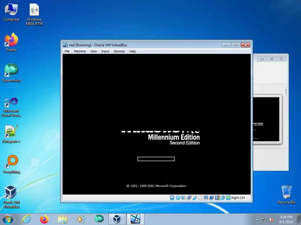
Task: Open Windows Media Player from the taskbar
Action: [x=80, y=219]
